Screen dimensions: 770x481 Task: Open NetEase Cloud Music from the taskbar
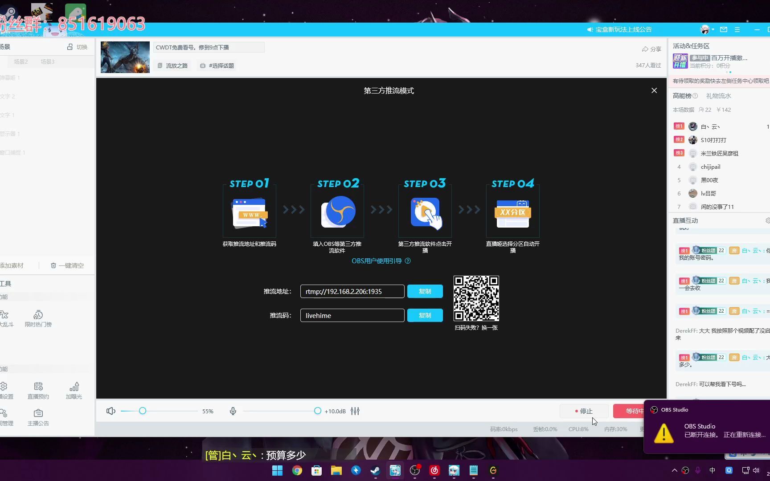pyautogui.click(x=434, y=470)
